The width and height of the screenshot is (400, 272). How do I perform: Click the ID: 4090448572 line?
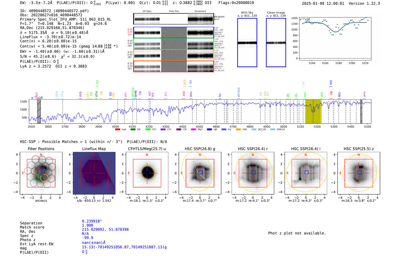(x=54, y=11)
